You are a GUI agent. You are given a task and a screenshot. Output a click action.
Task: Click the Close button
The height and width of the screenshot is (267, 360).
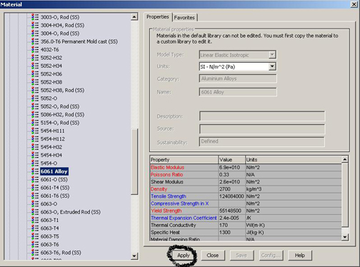[213, 256]
